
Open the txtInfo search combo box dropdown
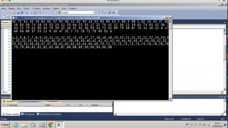(93, 13)
